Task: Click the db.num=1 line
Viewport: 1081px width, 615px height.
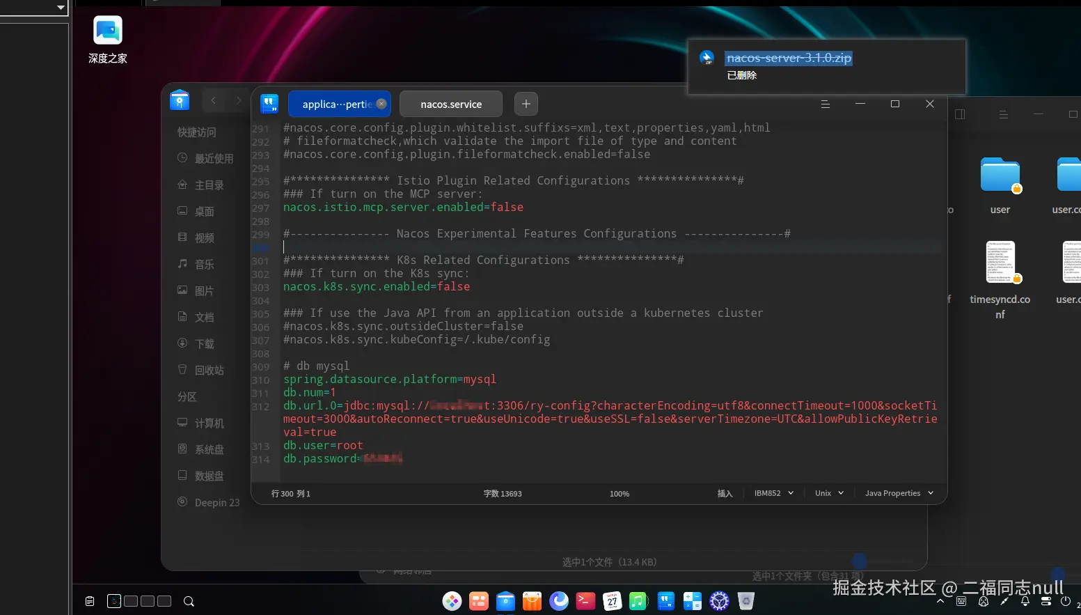Action: click(x=310, y=393)
